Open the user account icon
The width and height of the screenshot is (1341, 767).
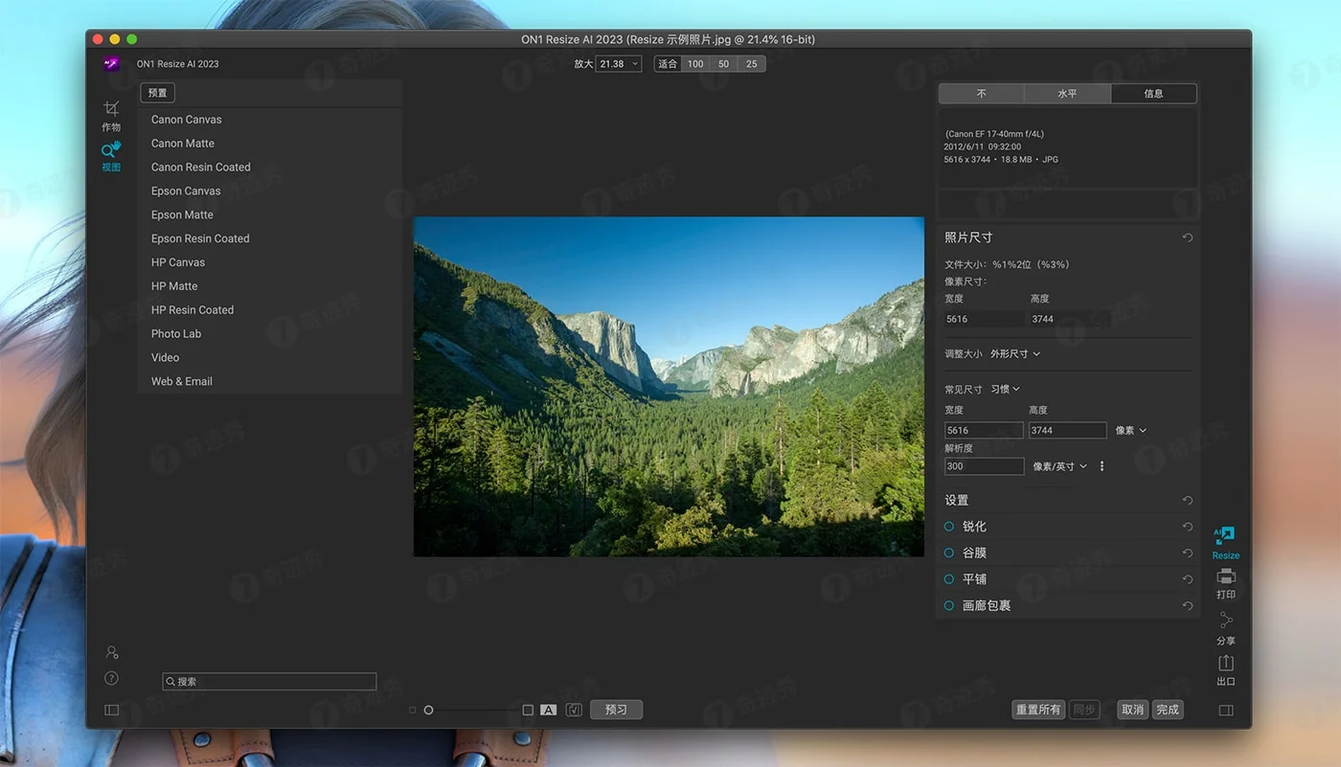pos(112,652)
